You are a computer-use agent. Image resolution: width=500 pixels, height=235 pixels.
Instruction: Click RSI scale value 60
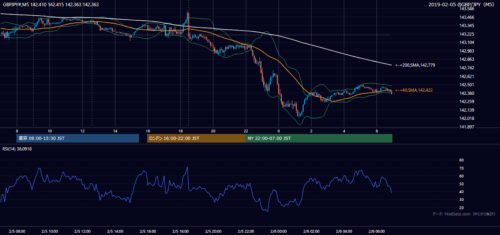click(x=461, y=176)
